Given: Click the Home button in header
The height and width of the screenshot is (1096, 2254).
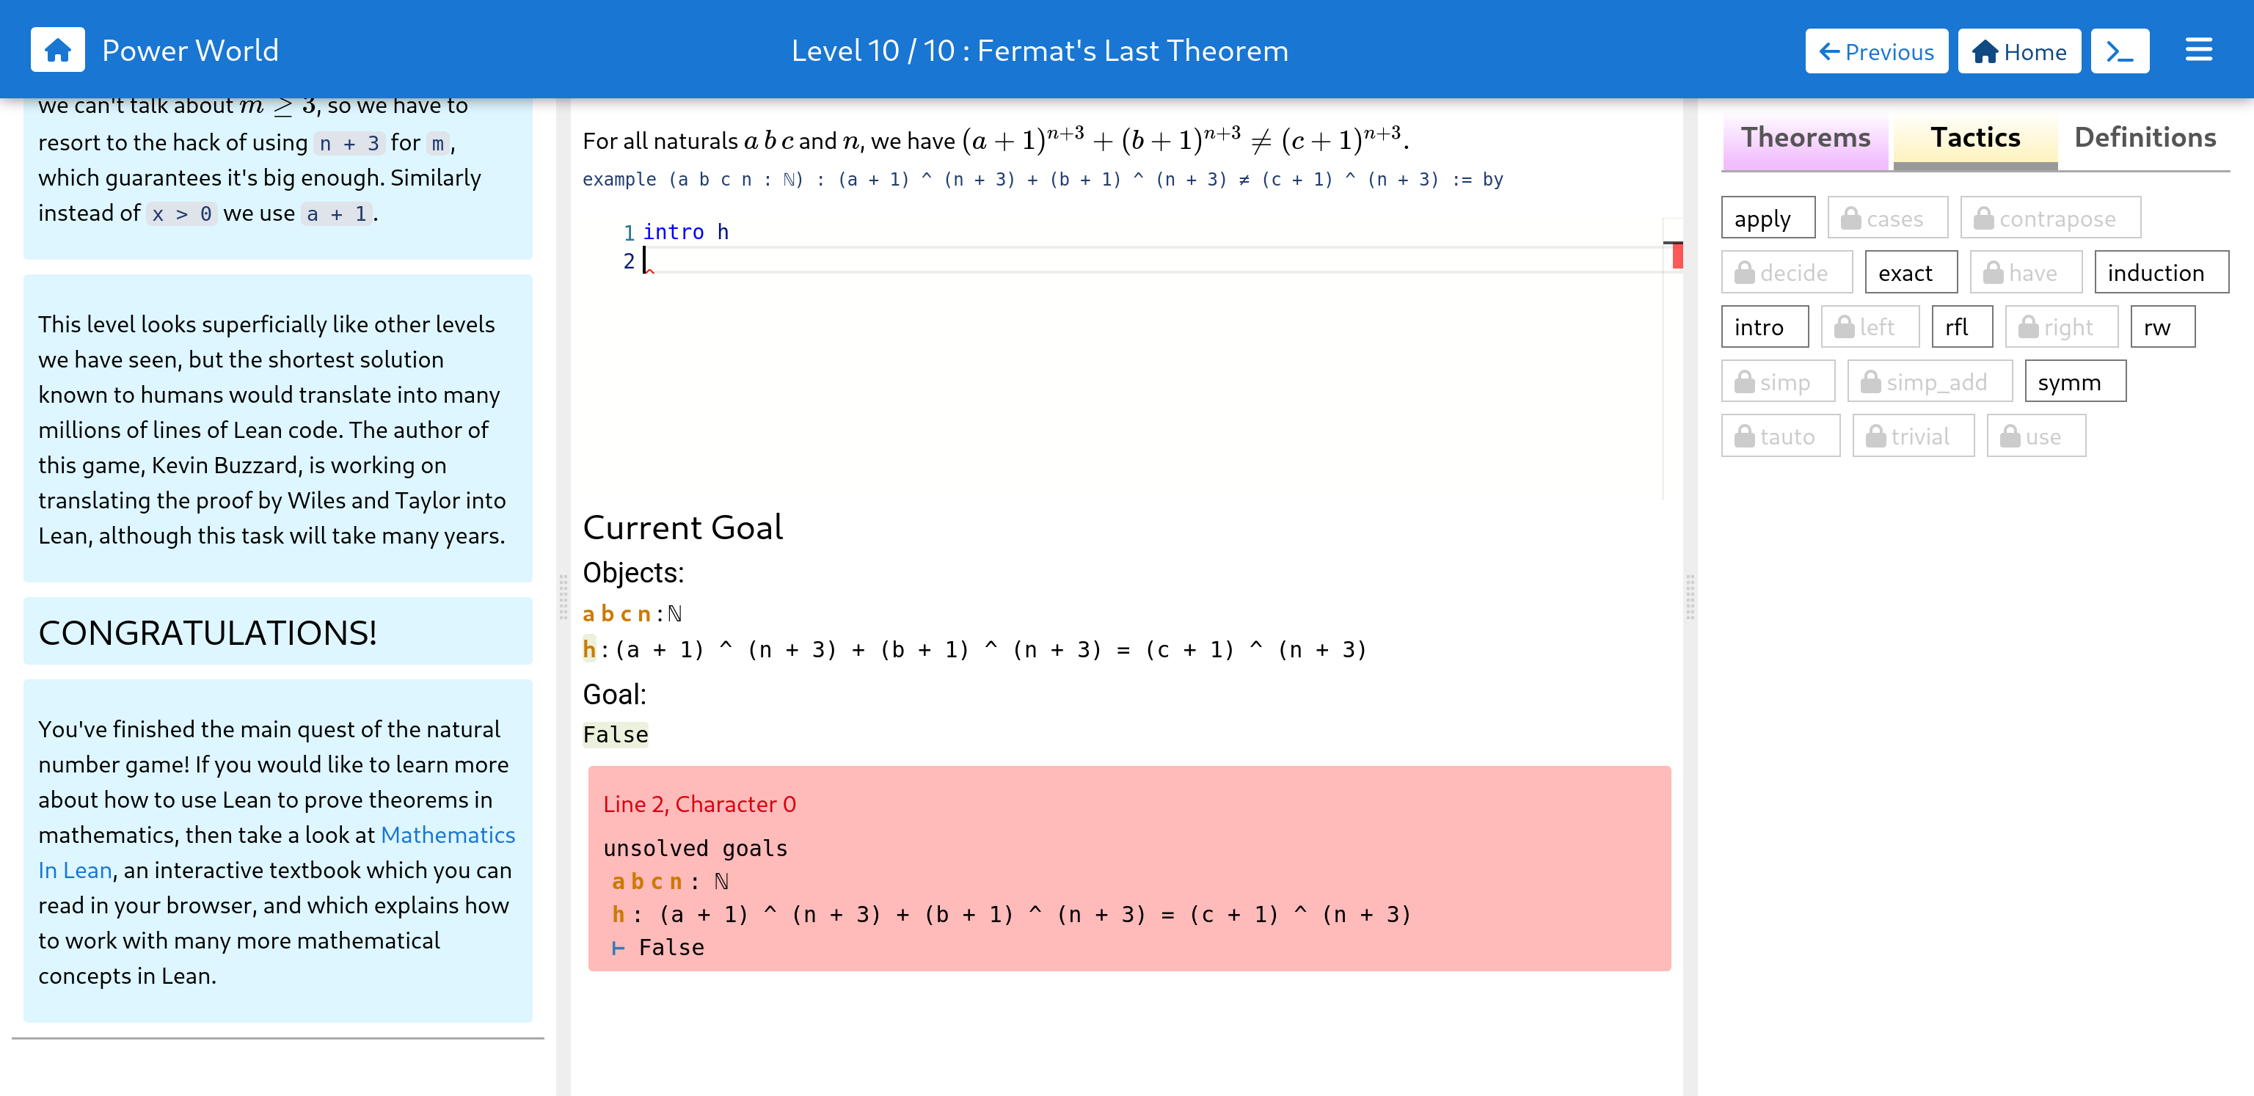Looking at the screenshot, I should click(x=2018, y=51).
